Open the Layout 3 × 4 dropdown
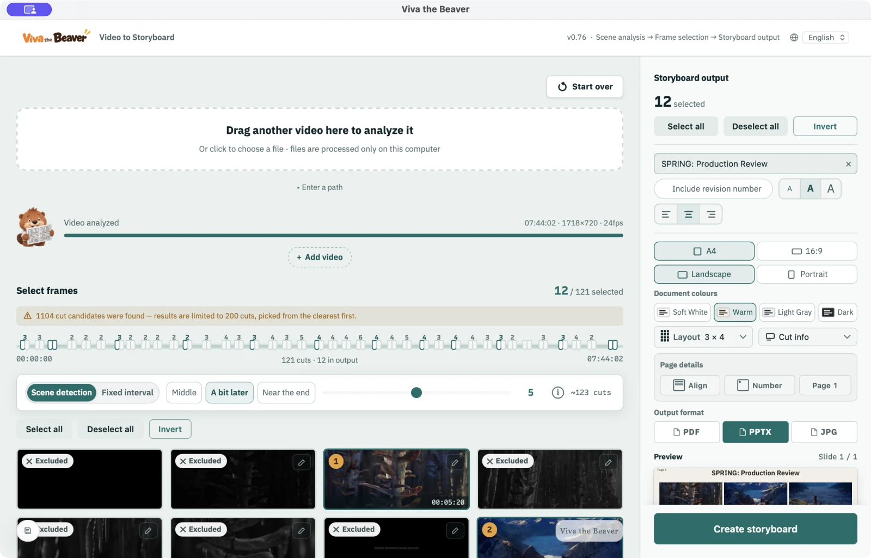Screen dimensions: 871x558 [x=703, y=337]
